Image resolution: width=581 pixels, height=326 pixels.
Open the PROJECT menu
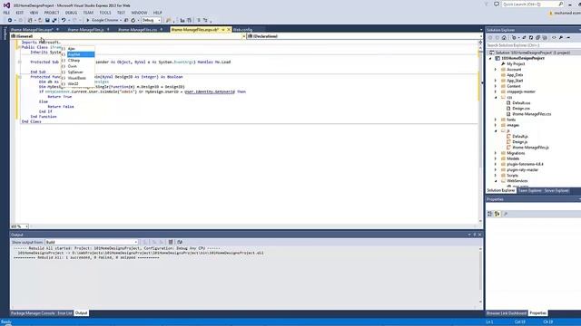[52, 13]
